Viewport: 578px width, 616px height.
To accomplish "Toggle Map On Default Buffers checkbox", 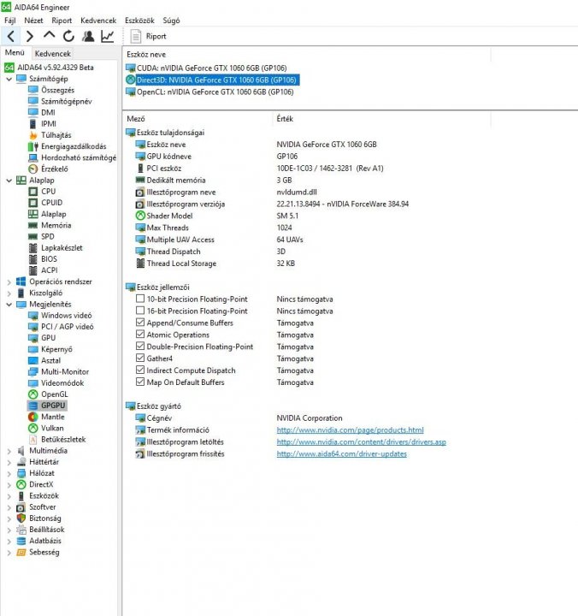I will coord(140,382).
